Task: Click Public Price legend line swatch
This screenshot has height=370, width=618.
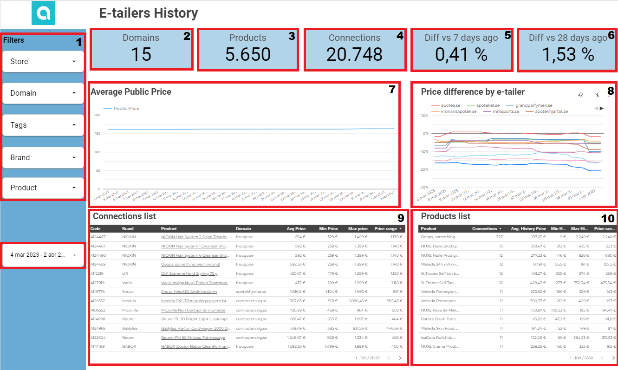Action: click(x=107, y=109)
